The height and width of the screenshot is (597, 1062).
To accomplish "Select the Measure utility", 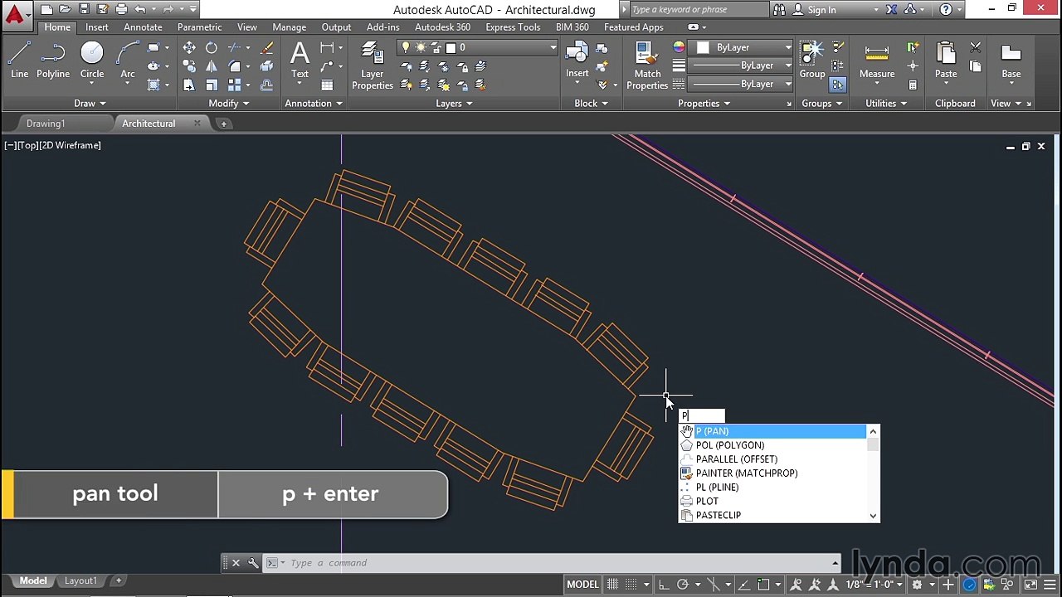I will pos(877,60).
